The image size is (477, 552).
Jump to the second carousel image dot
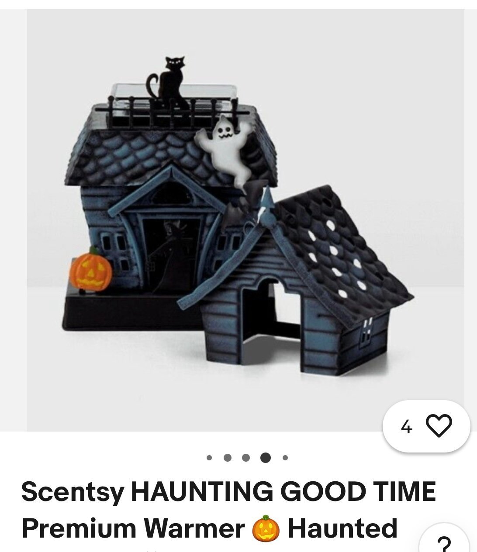pos(227,458)
